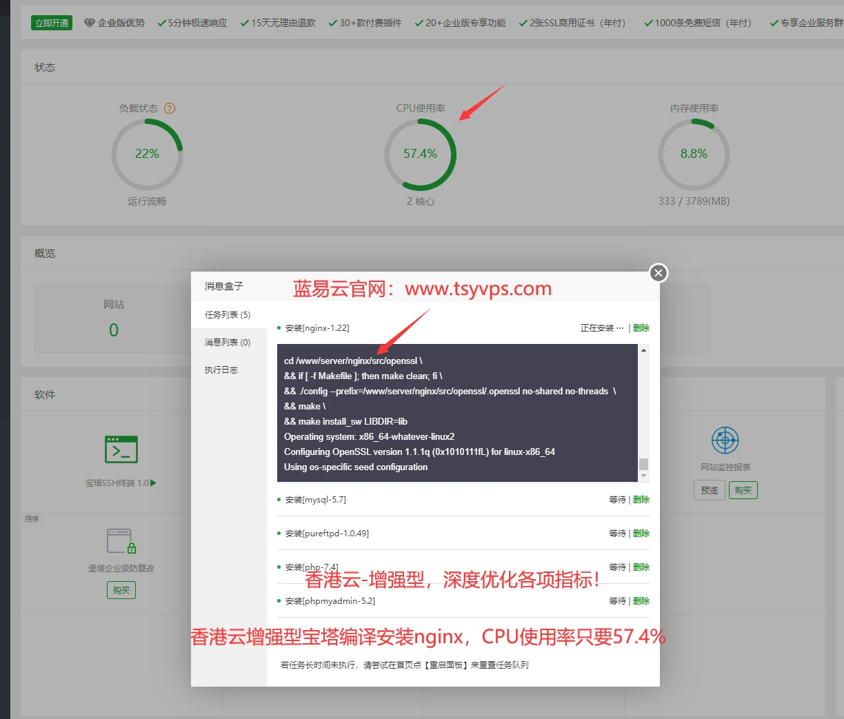Screen dimensions: 844x719
Task: Click the enterprise edition diamond icon
Action: (90, 23)
